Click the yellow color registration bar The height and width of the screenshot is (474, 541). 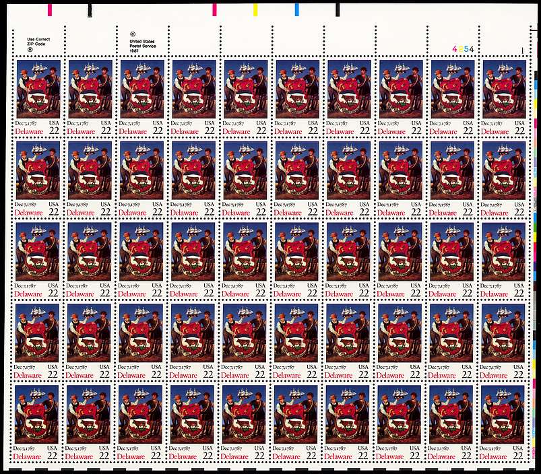click(x=255, y=9)
